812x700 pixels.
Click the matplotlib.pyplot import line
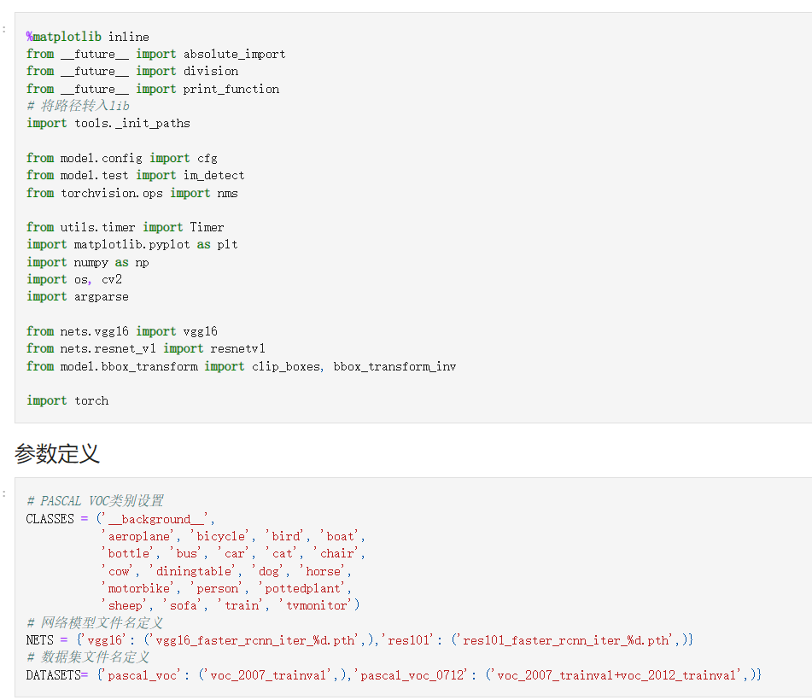coord(131,244)
